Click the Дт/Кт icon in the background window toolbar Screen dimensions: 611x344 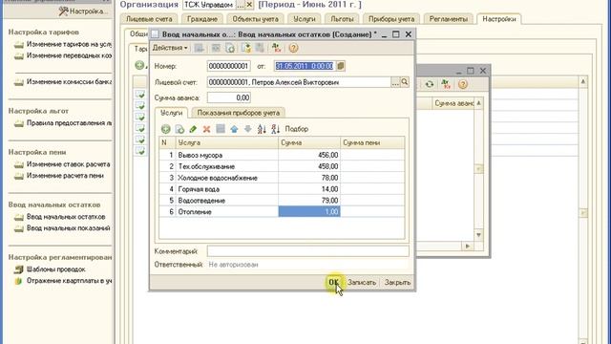point(446,84)
